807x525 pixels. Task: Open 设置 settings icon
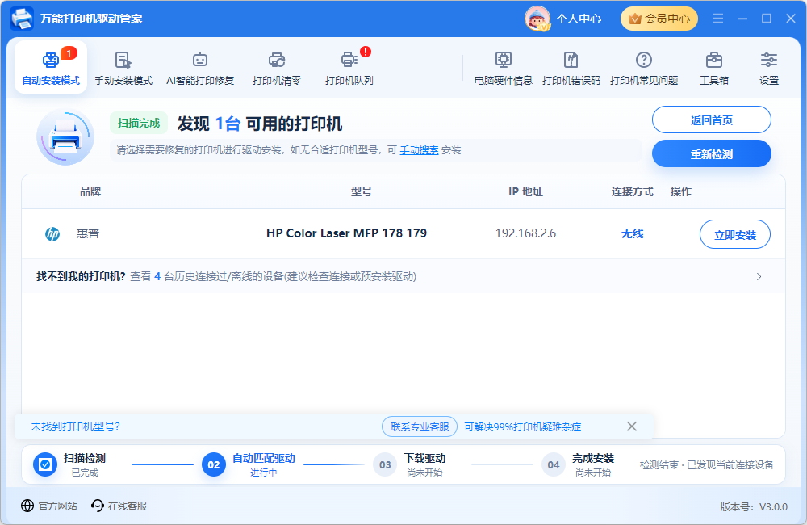coord(769,68)
